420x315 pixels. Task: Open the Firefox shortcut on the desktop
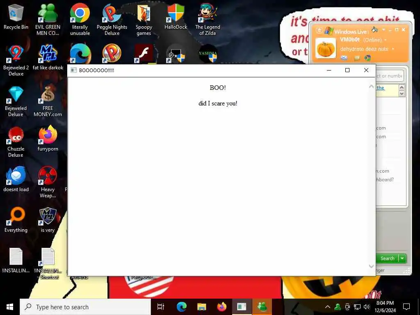(48, 138)
